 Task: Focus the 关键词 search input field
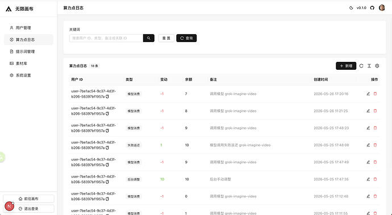(106, 38)
